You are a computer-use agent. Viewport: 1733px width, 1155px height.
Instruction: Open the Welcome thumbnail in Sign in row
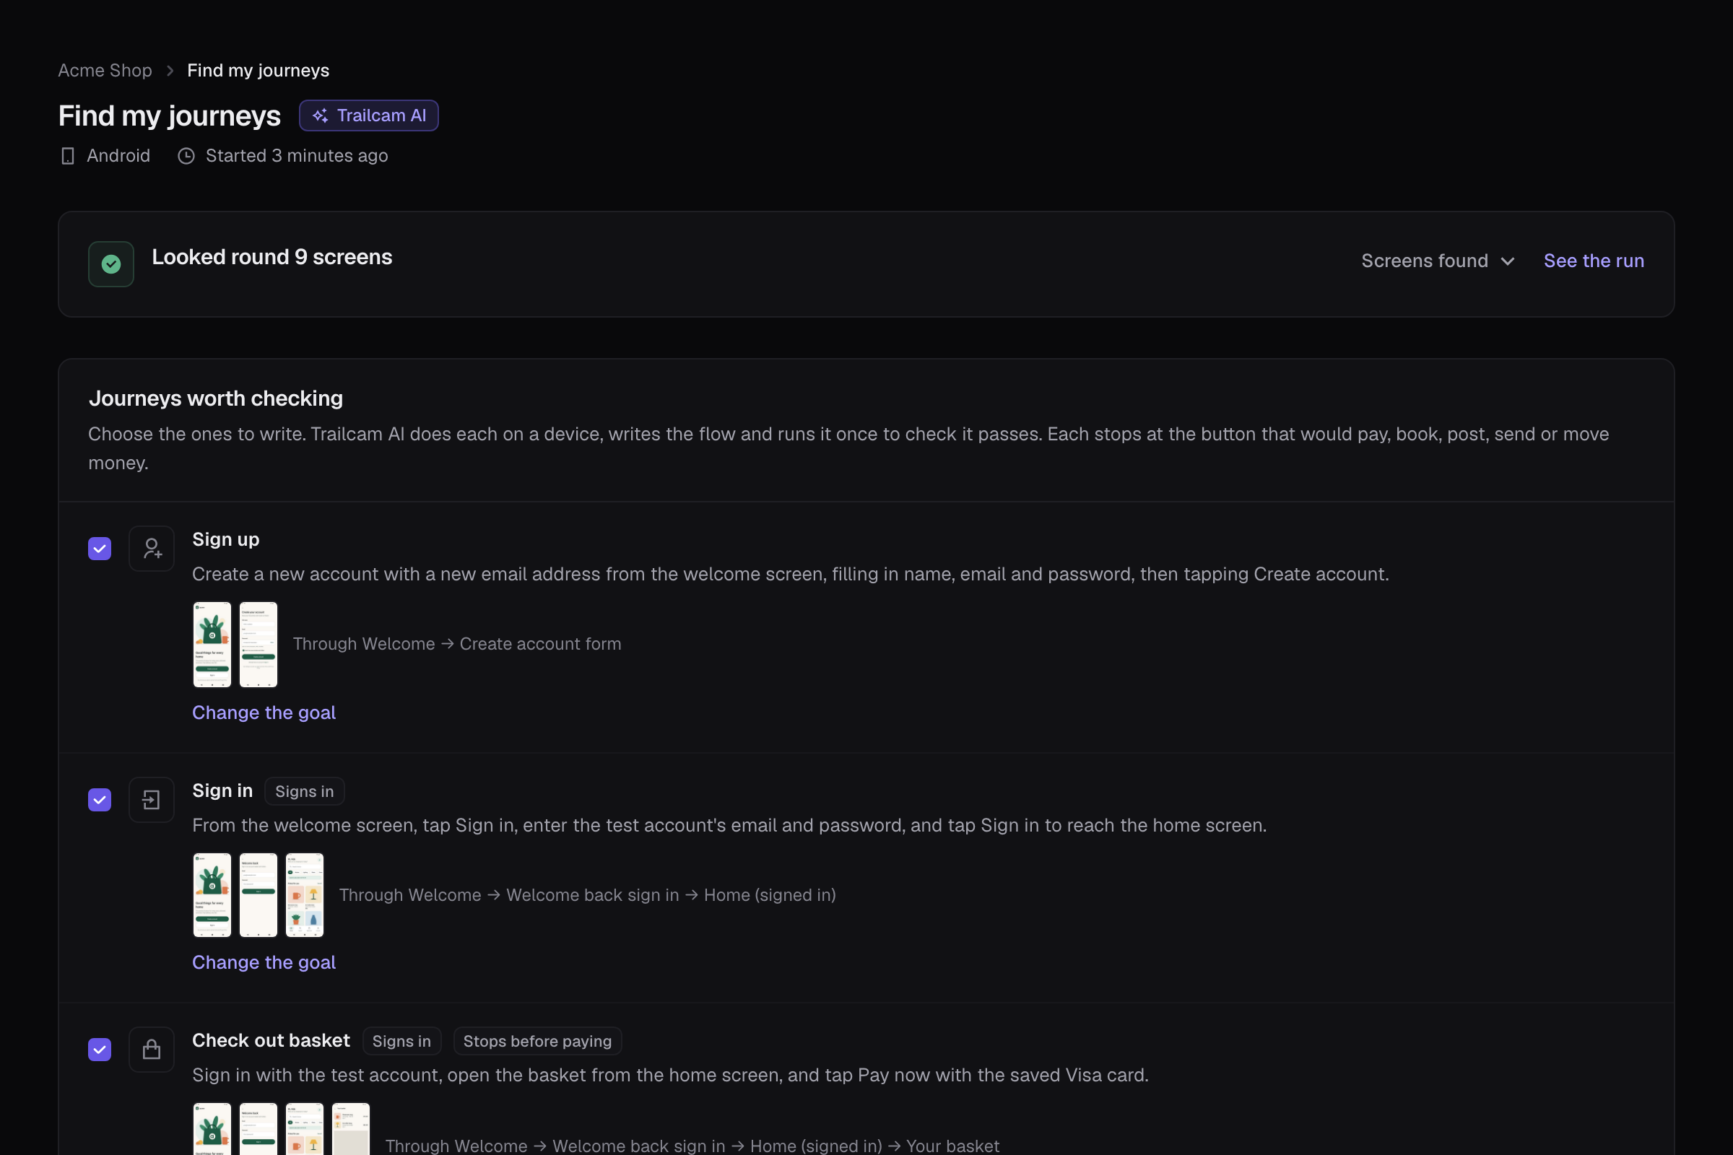tap(212, 895)
